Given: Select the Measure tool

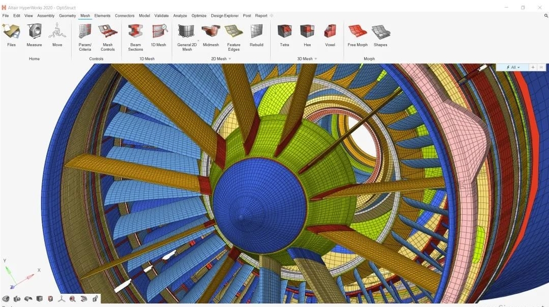Looking at the screenshot, I should click(x=35, y=35).
